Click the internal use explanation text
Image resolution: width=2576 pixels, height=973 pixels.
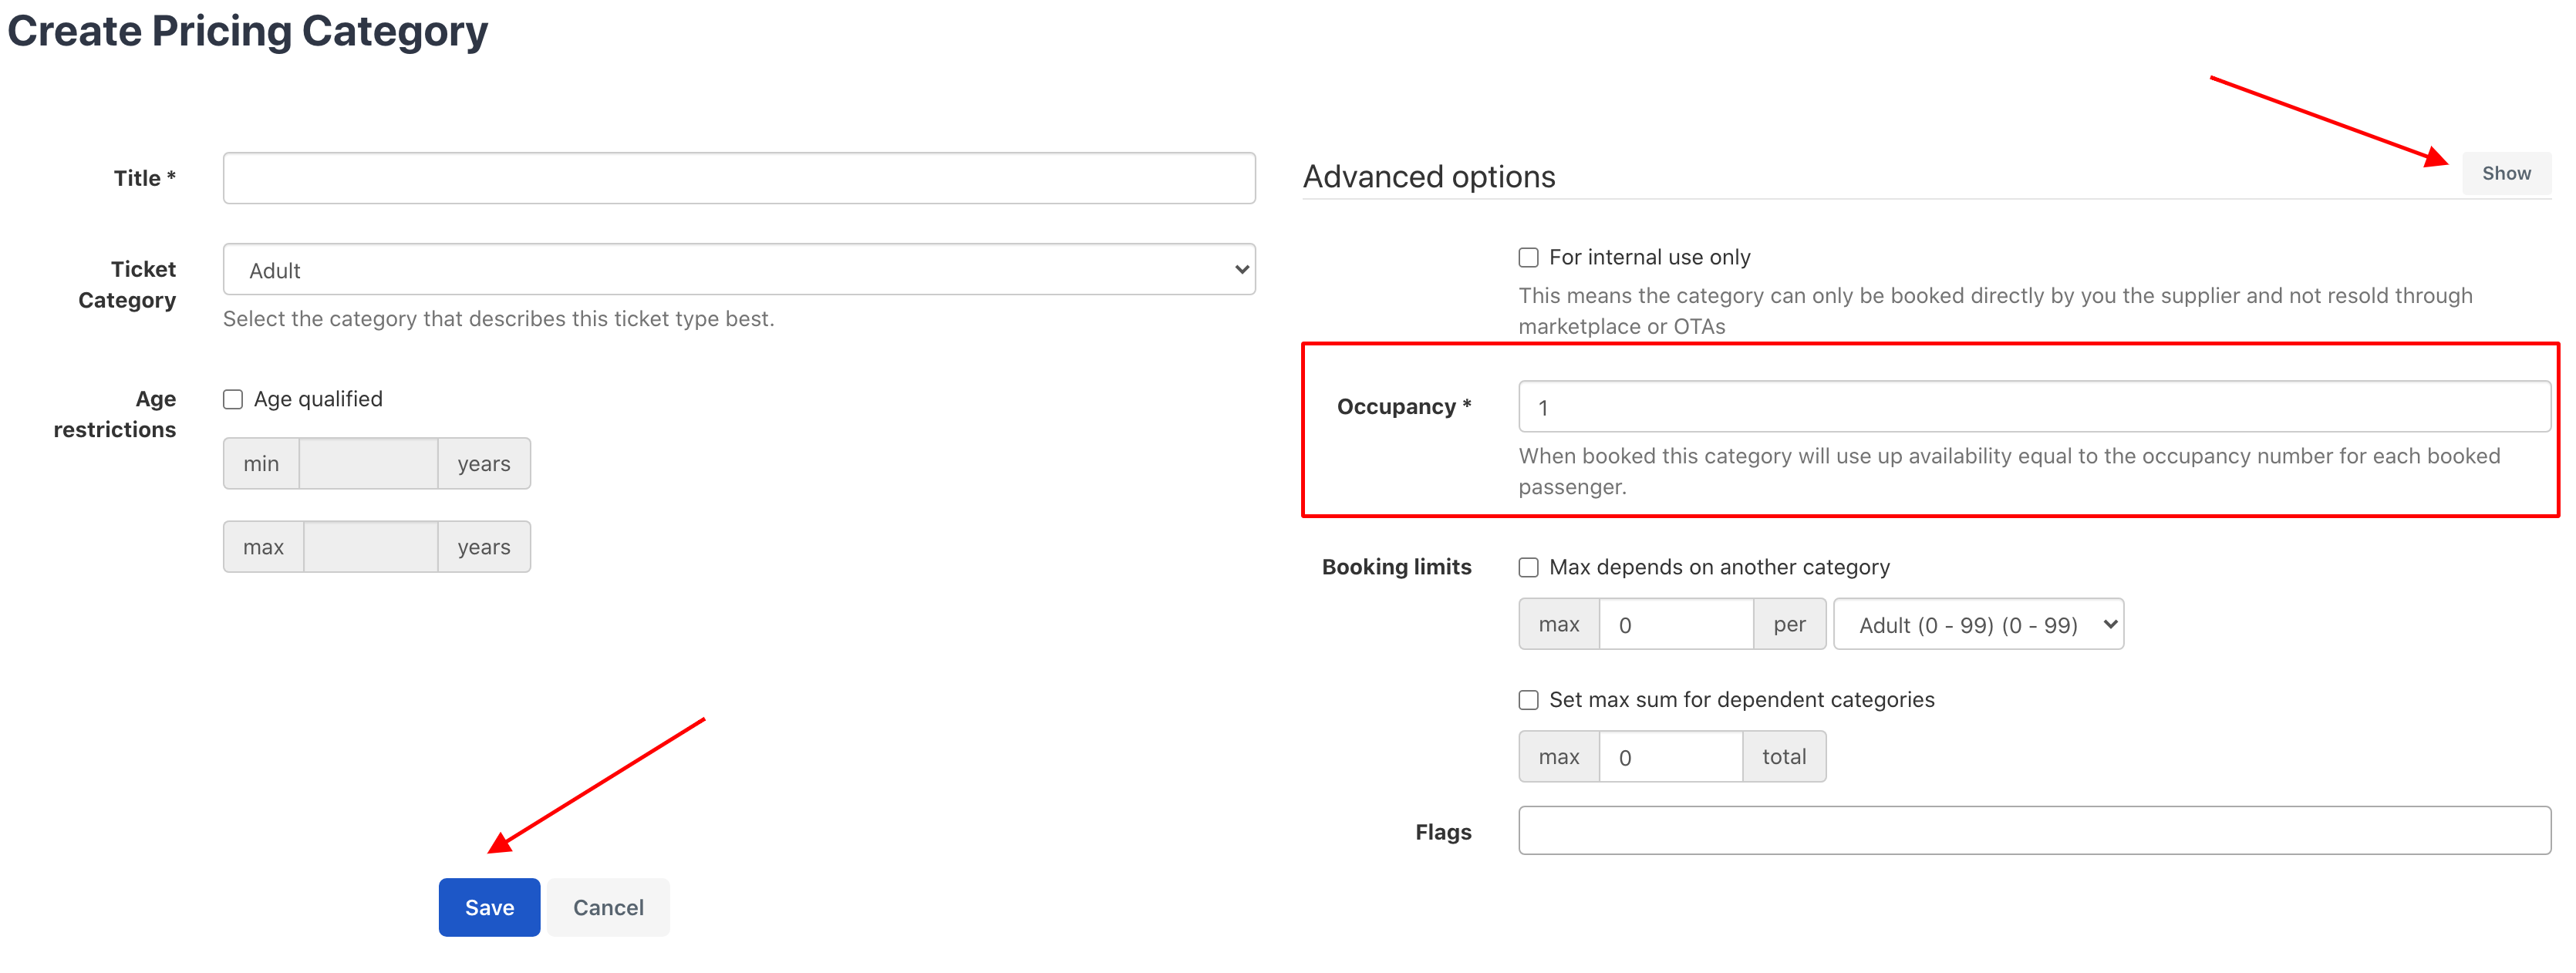(x=1995, y=311)
